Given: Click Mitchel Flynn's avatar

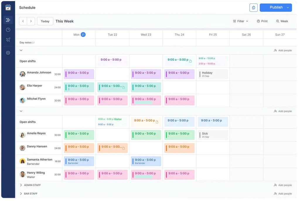Looking at the screenshot, I should click(22, 100).
